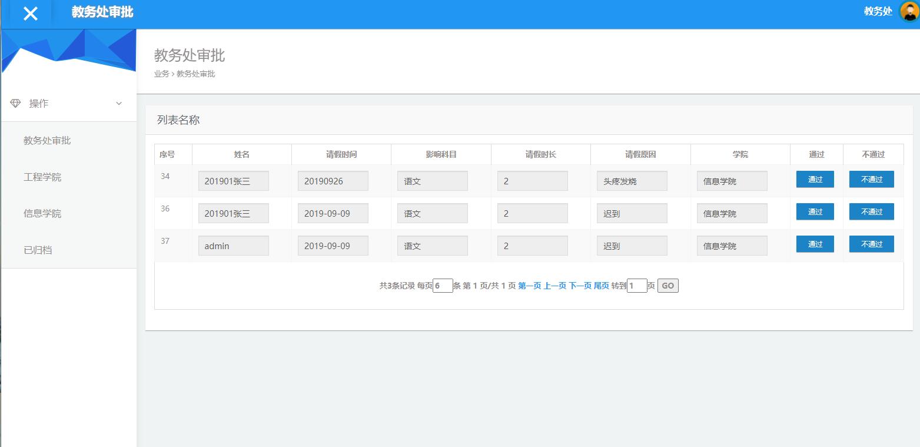Image resolution: width=920 pixels, height=447 pixels.
Task: Click the X menu icon in the top bar
Action: 29,13
